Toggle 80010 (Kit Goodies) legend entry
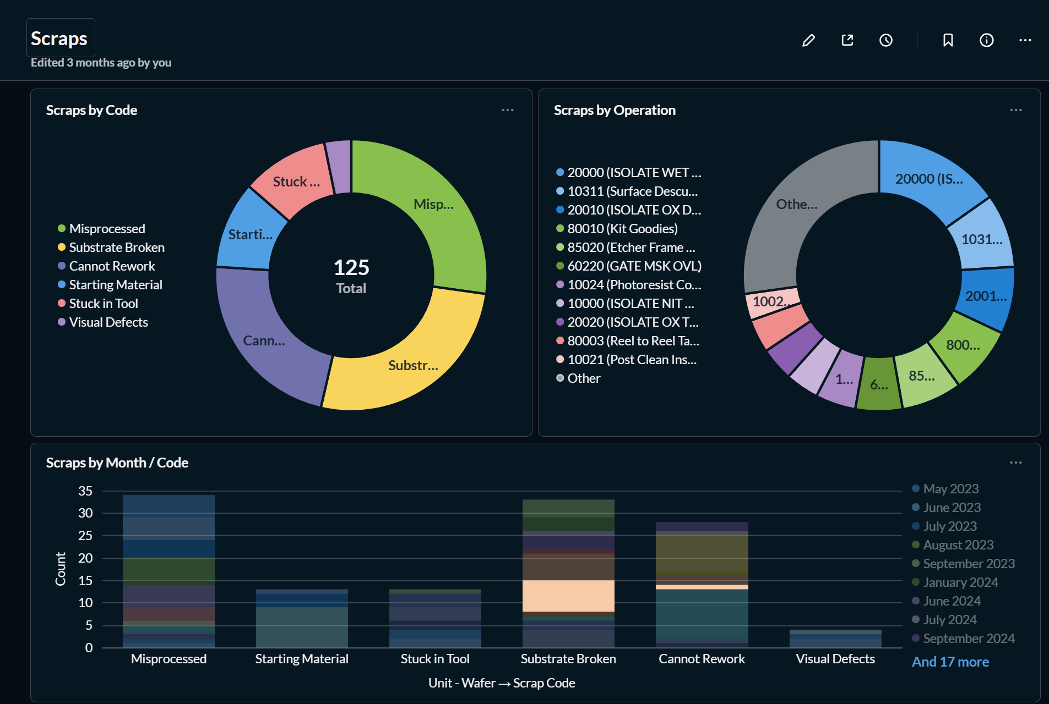Image resolution: width=1049 pixels, height=704 pixels. [x=617, y=228]
